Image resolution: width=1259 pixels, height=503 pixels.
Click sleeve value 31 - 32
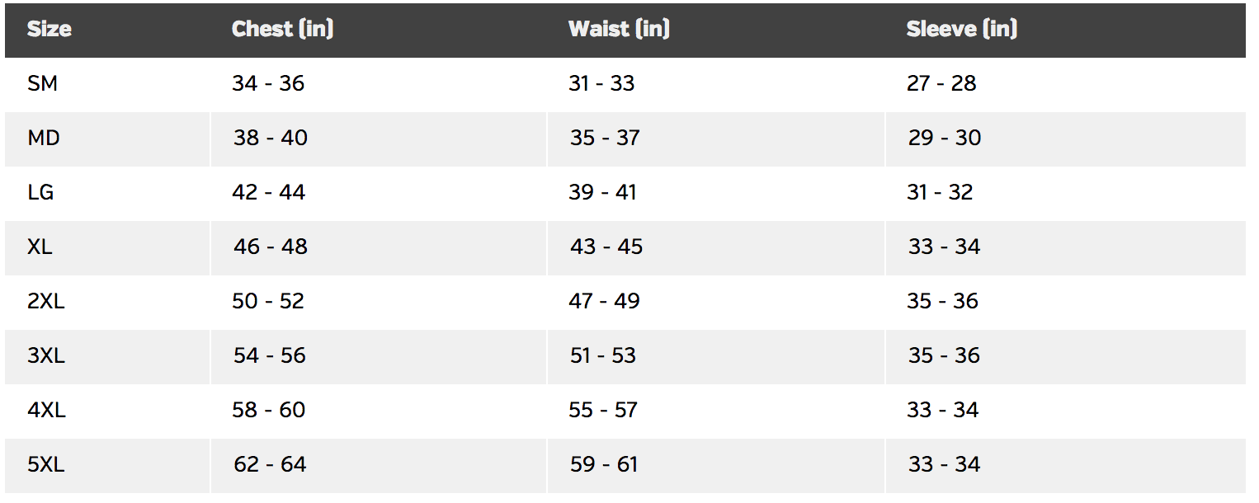tap(940, 192)
